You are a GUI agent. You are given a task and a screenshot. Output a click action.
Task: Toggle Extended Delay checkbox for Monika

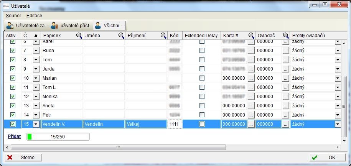(202, 97)
